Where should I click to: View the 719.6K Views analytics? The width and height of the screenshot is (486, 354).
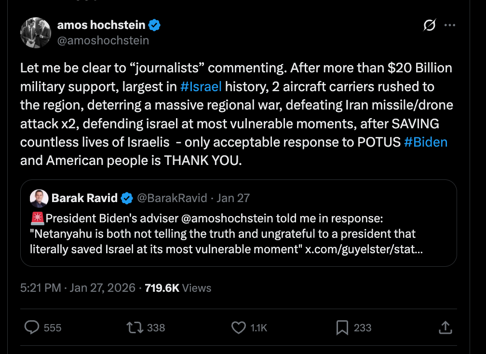click(x=178, y=288)
